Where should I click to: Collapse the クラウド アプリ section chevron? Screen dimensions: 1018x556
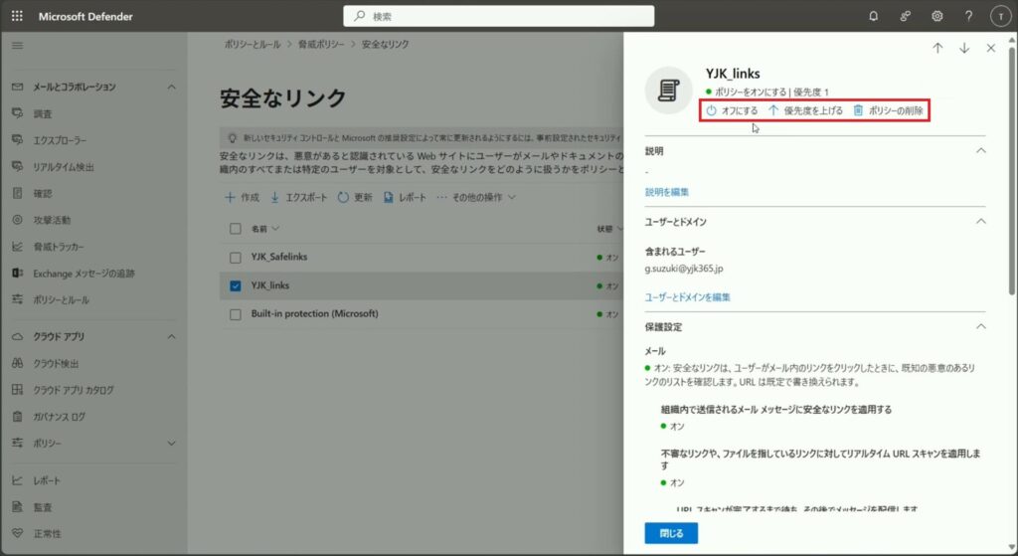171,336
